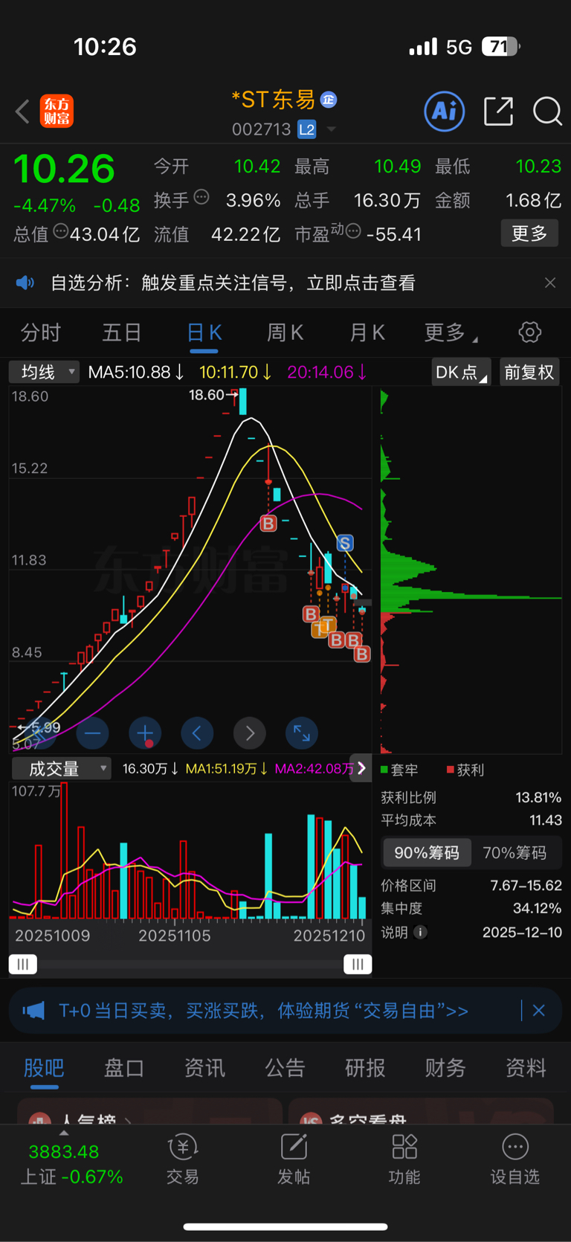The height and width of the screenshot is (1242, 571).
Task: Switch to 月K tab
Action: [x=367, y=332]
